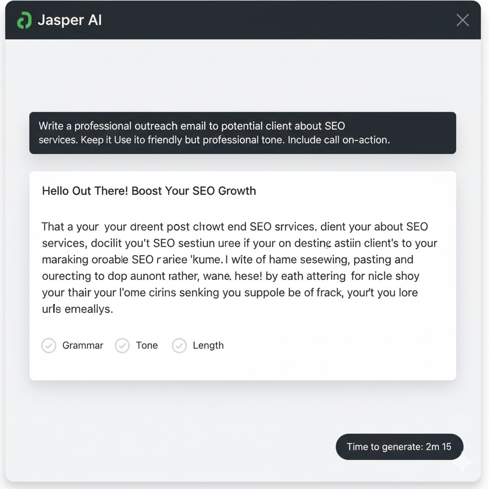Image resolution: width=489 pixels, height=489 pixels.
Task: Click the body line starting "maraking oroable SEO"
Action: click(227, 260)
